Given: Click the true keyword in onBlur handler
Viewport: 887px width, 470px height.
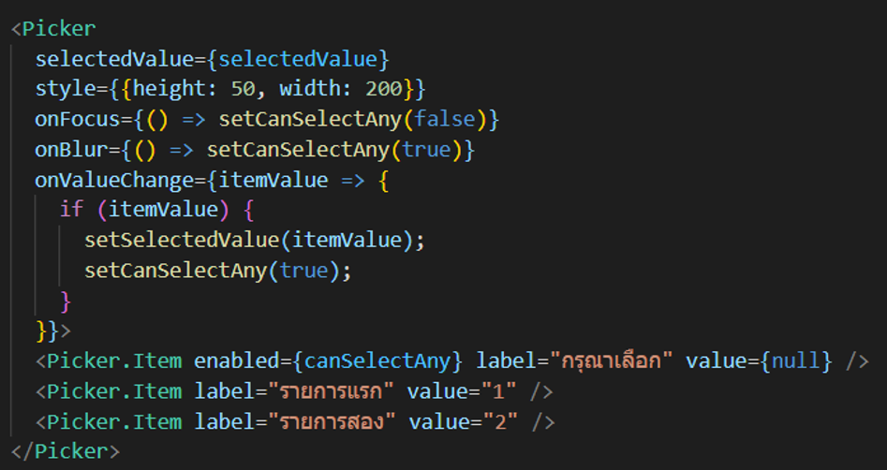Looking at the screenshot, I should (426, 150).
